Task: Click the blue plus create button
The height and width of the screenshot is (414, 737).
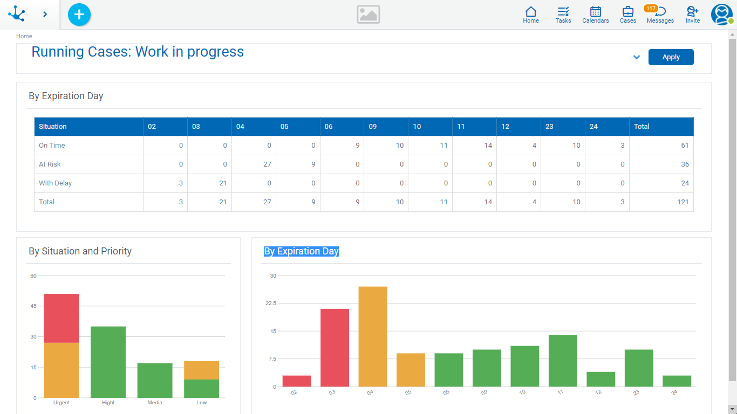Action: coord(79,15)
